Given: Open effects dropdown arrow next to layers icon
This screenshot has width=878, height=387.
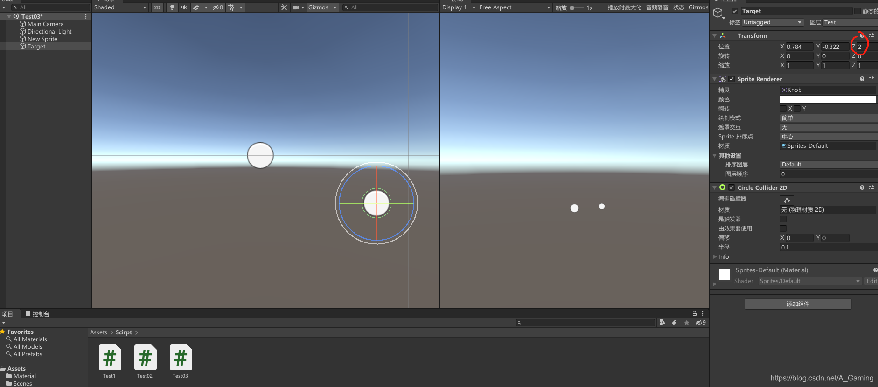Looking at the screenshot, I should (206, 7).
